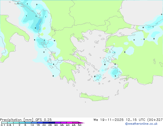Click the legend swatch between 0.5 and 1
The width and height of the screenshot is (163, 126).
tap(10, 123)
